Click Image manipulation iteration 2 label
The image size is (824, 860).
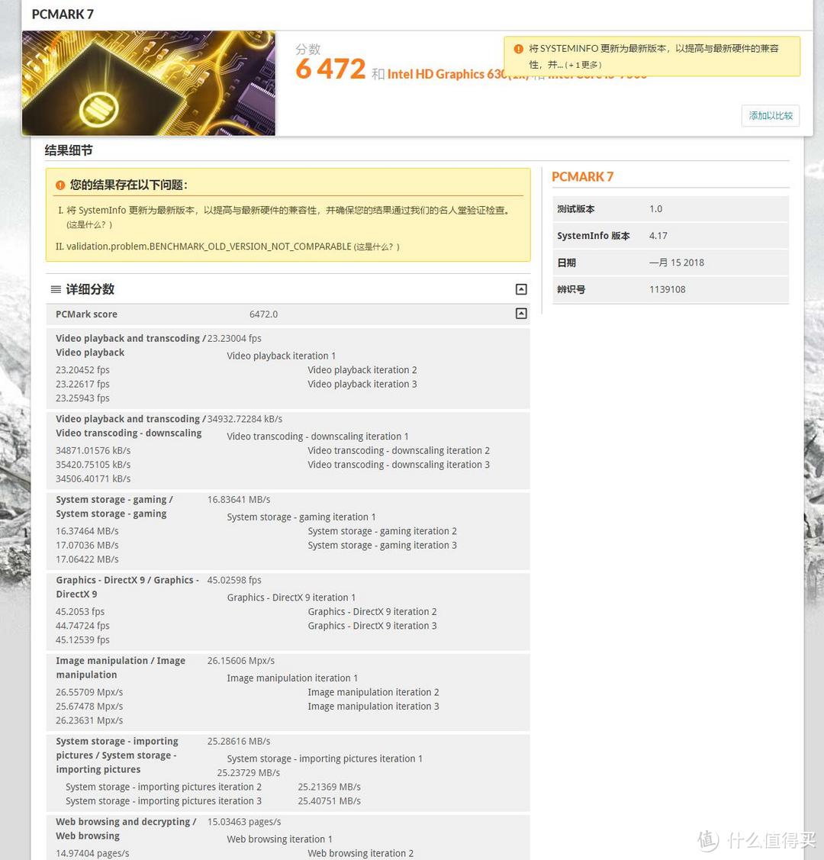pos(373,692)
